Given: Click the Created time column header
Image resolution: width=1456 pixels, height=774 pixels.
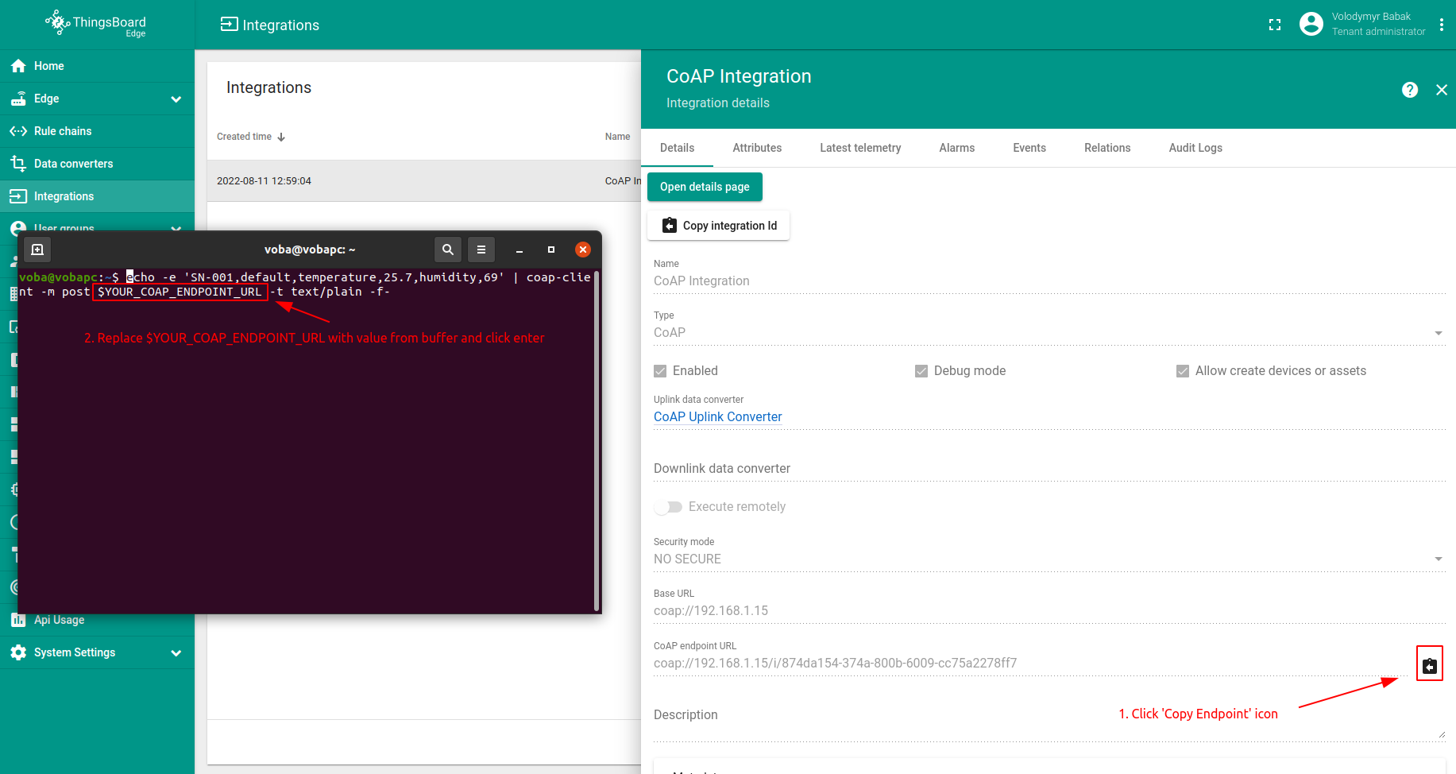Looking at the screenshot, I should (245, 137).
